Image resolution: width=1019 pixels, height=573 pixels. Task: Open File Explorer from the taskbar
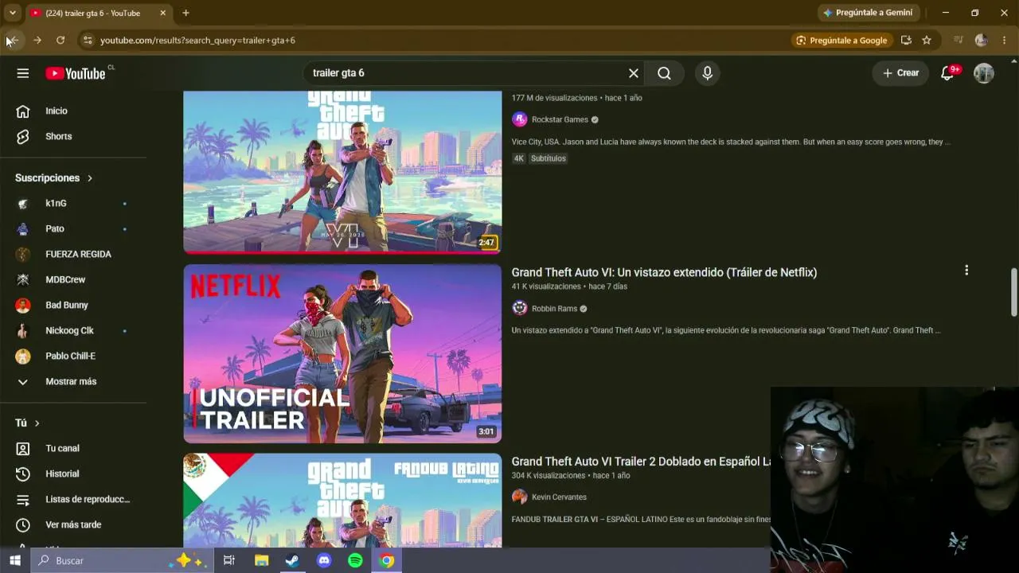coord(261,560)
